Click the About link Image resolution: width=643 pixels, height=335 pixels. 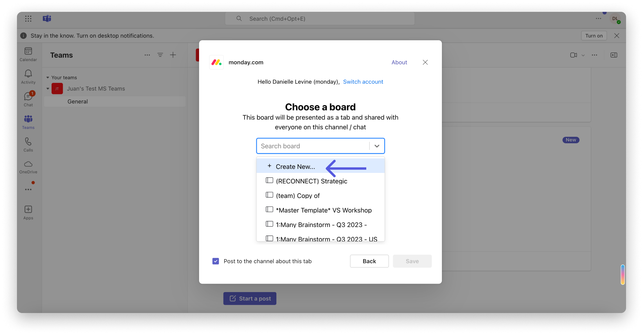coord(399,62)
